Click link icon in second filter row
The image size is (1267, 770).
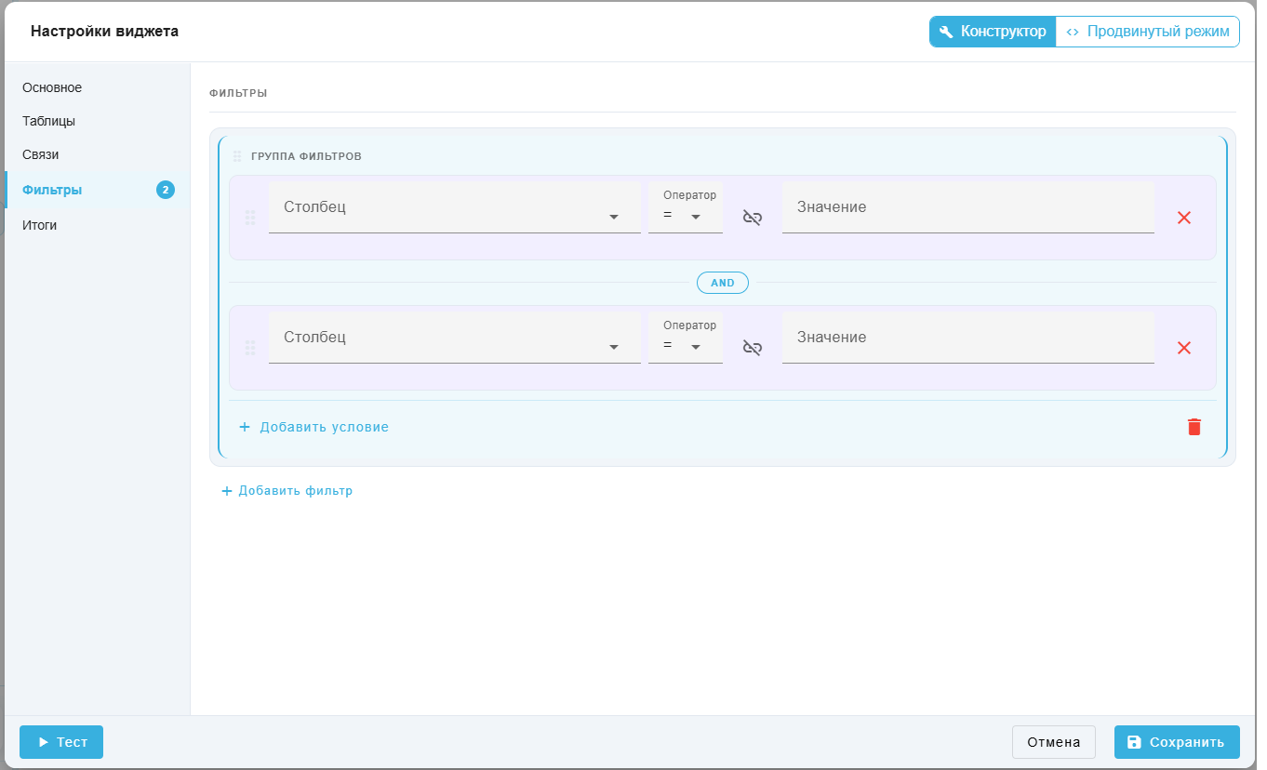[x=753, y=348]
